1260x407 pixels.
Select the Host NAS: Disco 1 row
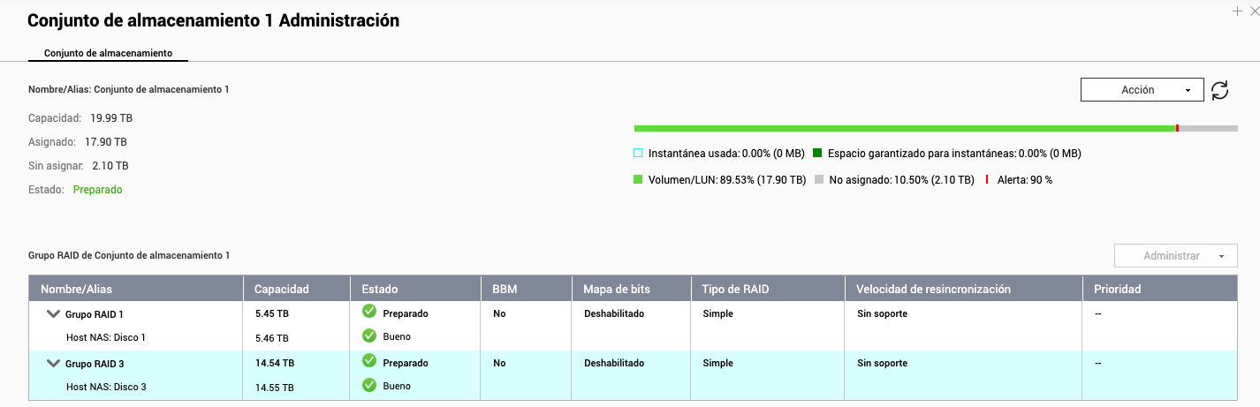point(106,337)
